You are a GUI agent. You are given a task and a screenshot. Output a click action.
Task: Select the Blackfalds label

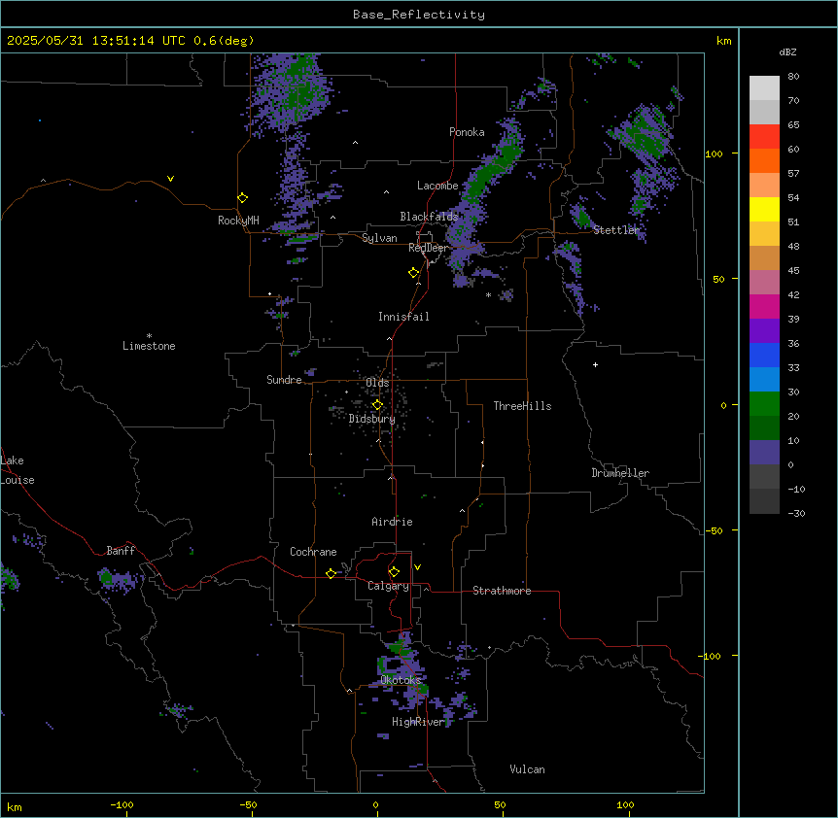pos(429,217)
